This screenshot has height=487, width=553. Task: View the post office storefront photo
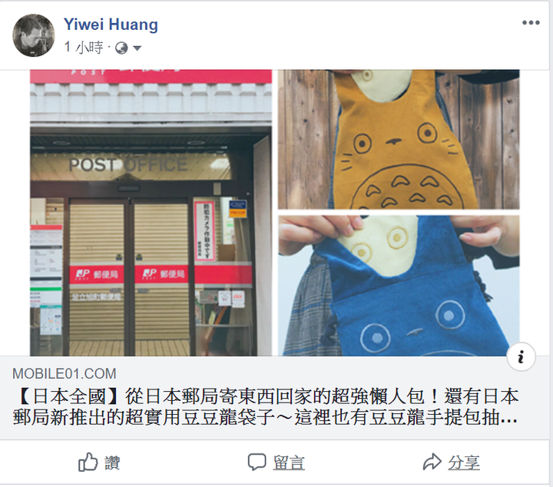click(151, 213)
